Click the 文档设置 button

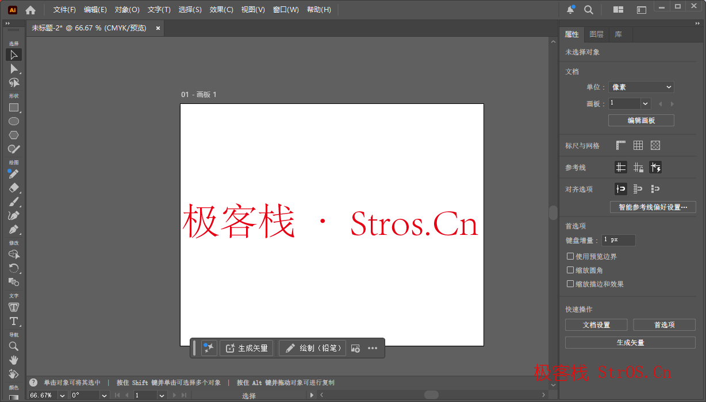[x=597, y=325]
